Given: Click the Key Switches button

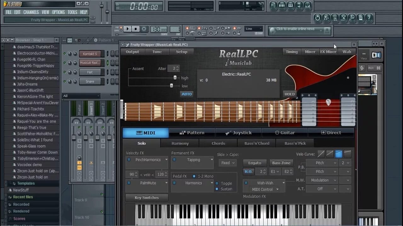Looking at the screenshot, I should click(147, 197).
